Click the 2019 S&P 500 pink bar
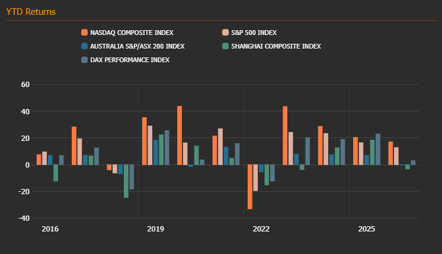 pyautogui.click(x=150, y=145)
